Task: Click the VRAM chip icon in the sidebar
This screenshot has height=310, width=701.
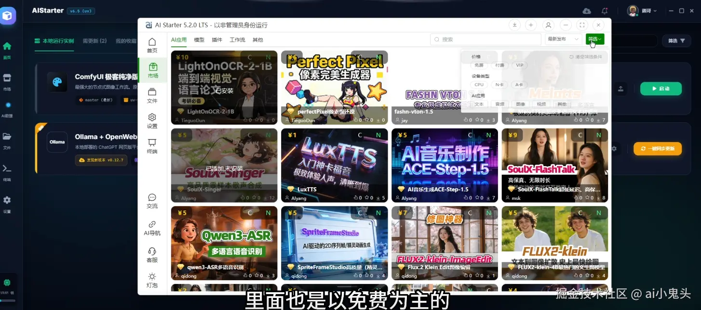Action: [7, 283]
